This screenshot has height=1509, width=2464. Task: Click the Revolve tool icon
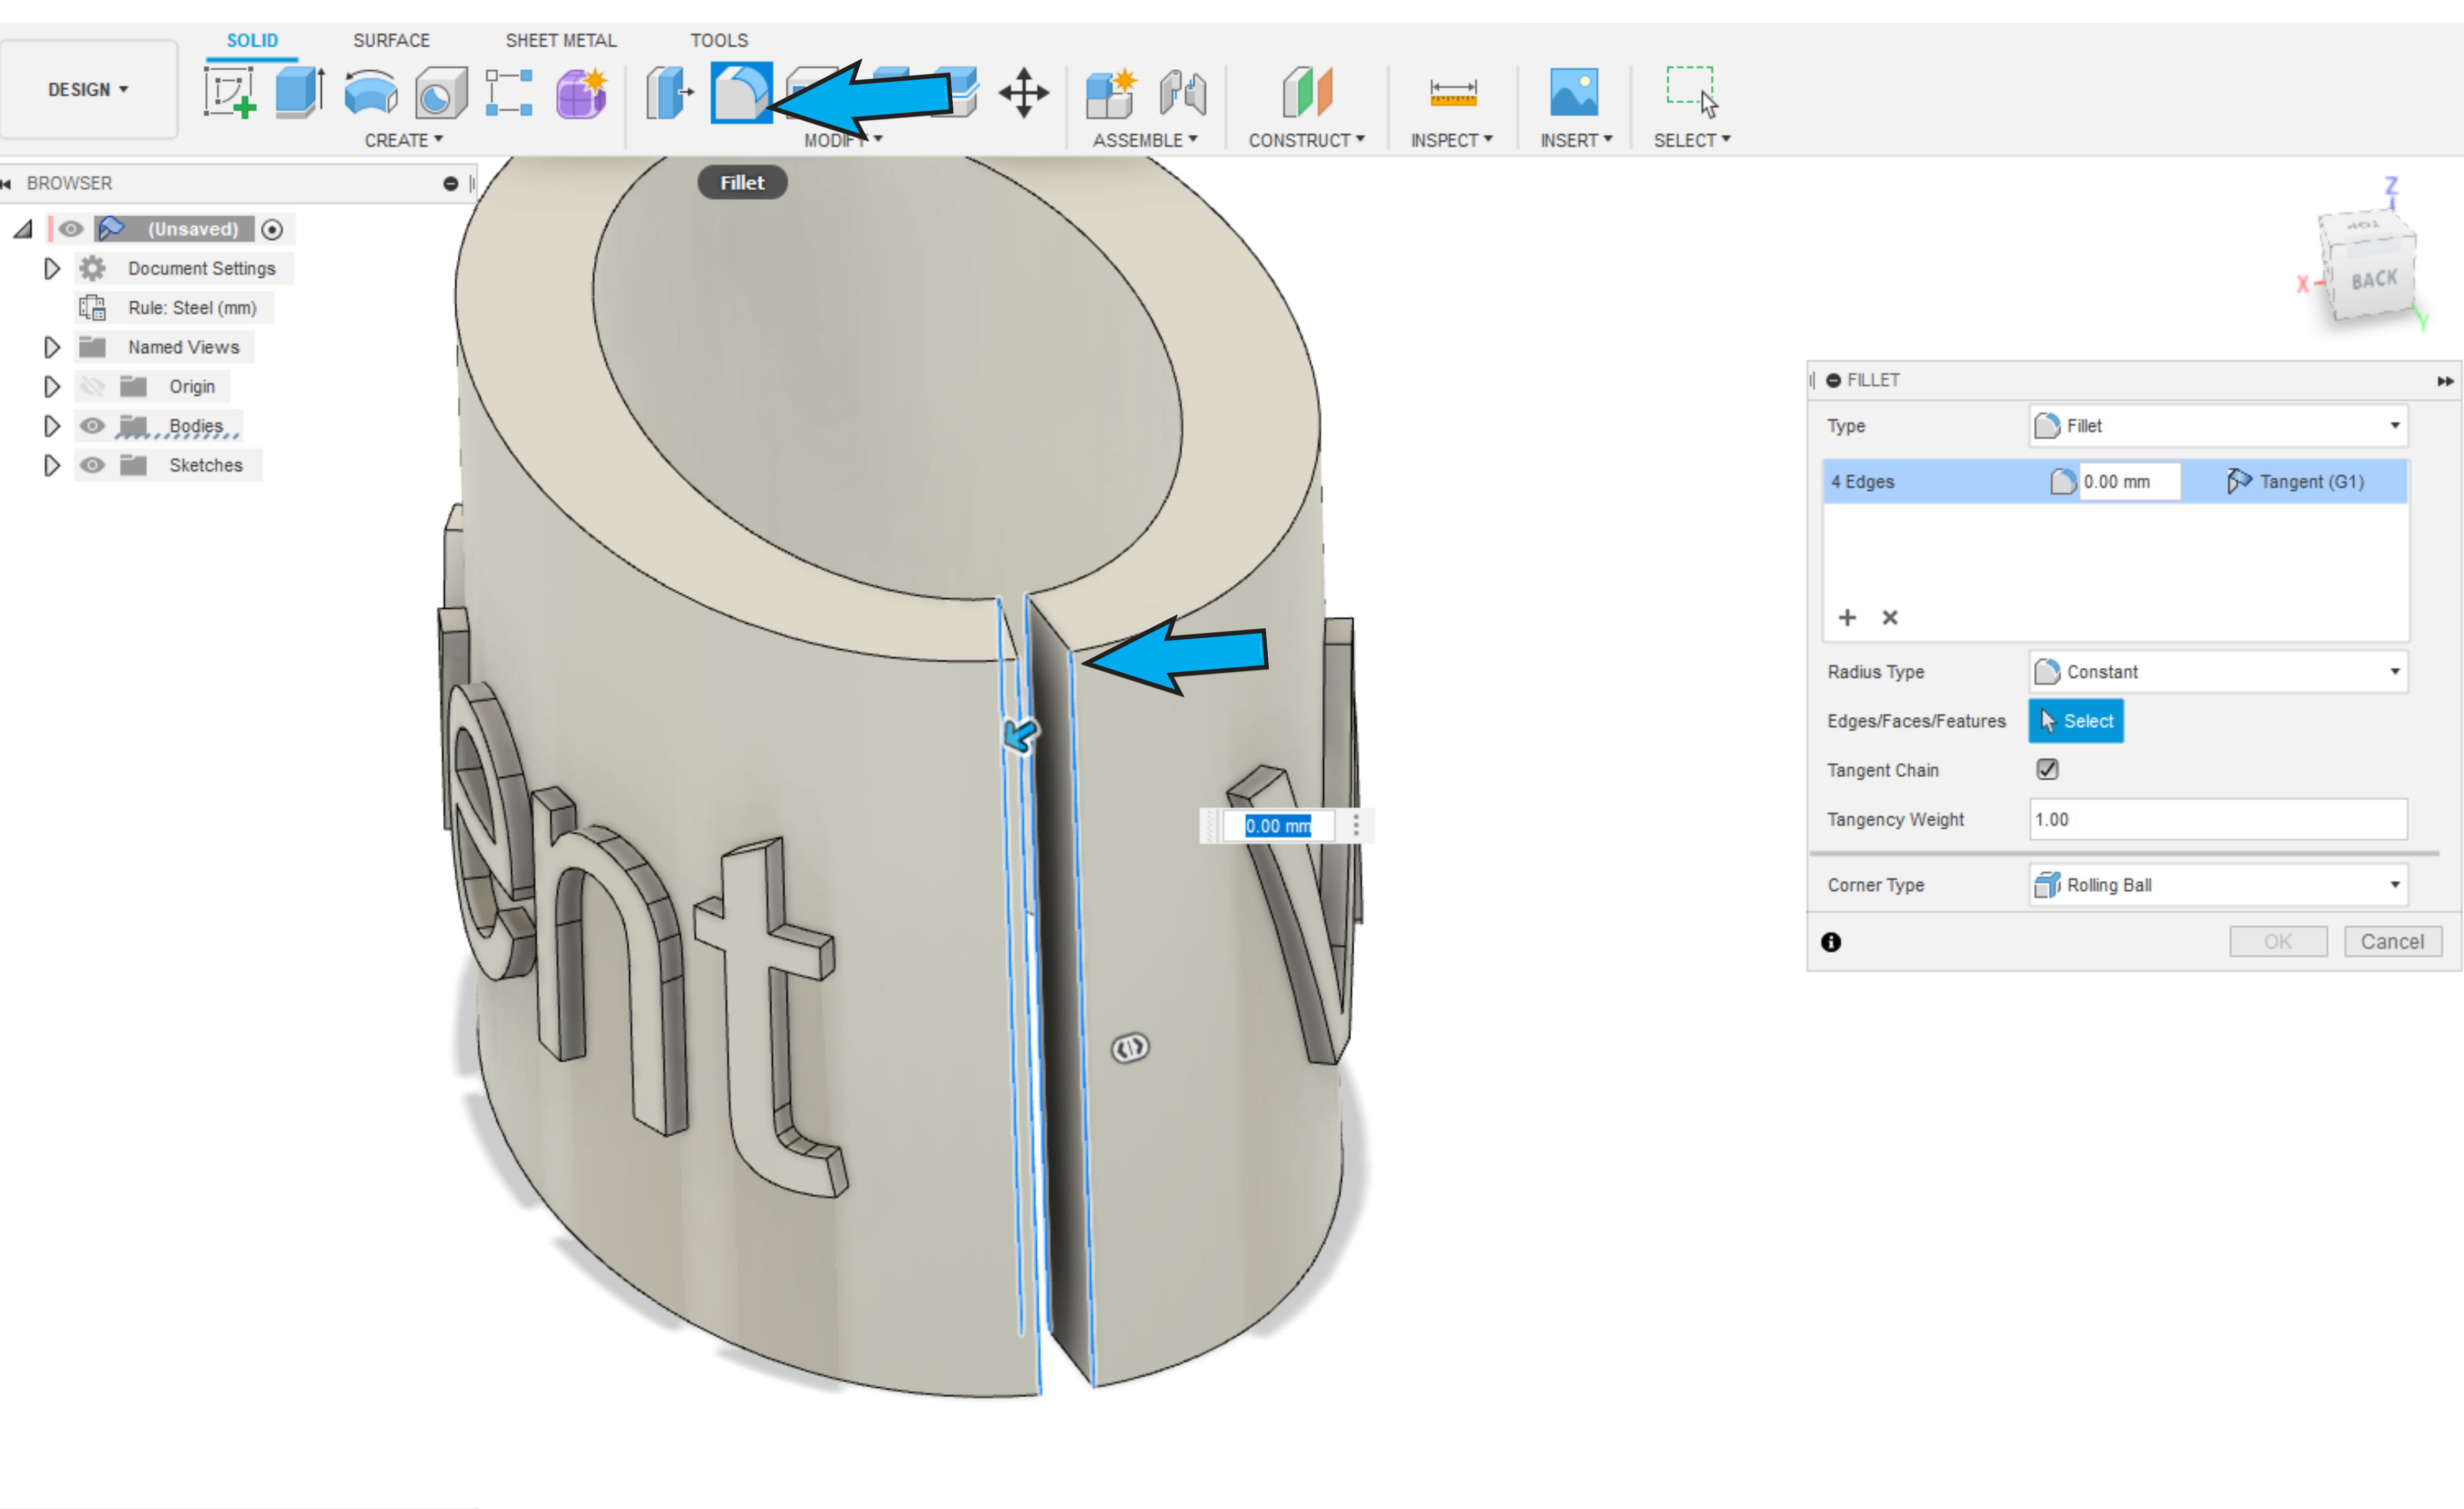click(370, 93)
